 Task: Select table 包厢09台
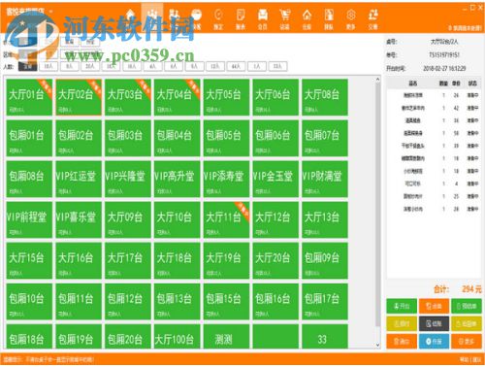(325, 260)
